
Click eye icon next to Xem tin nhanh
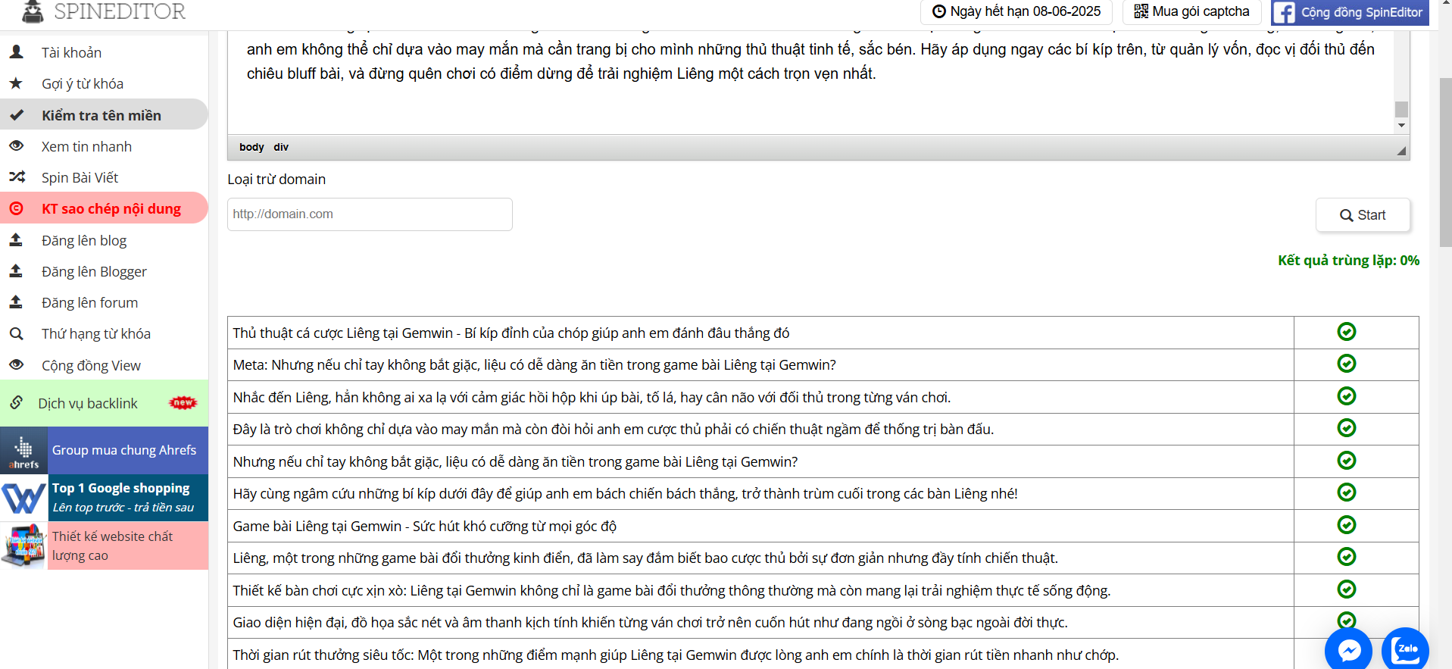point(16,145)
